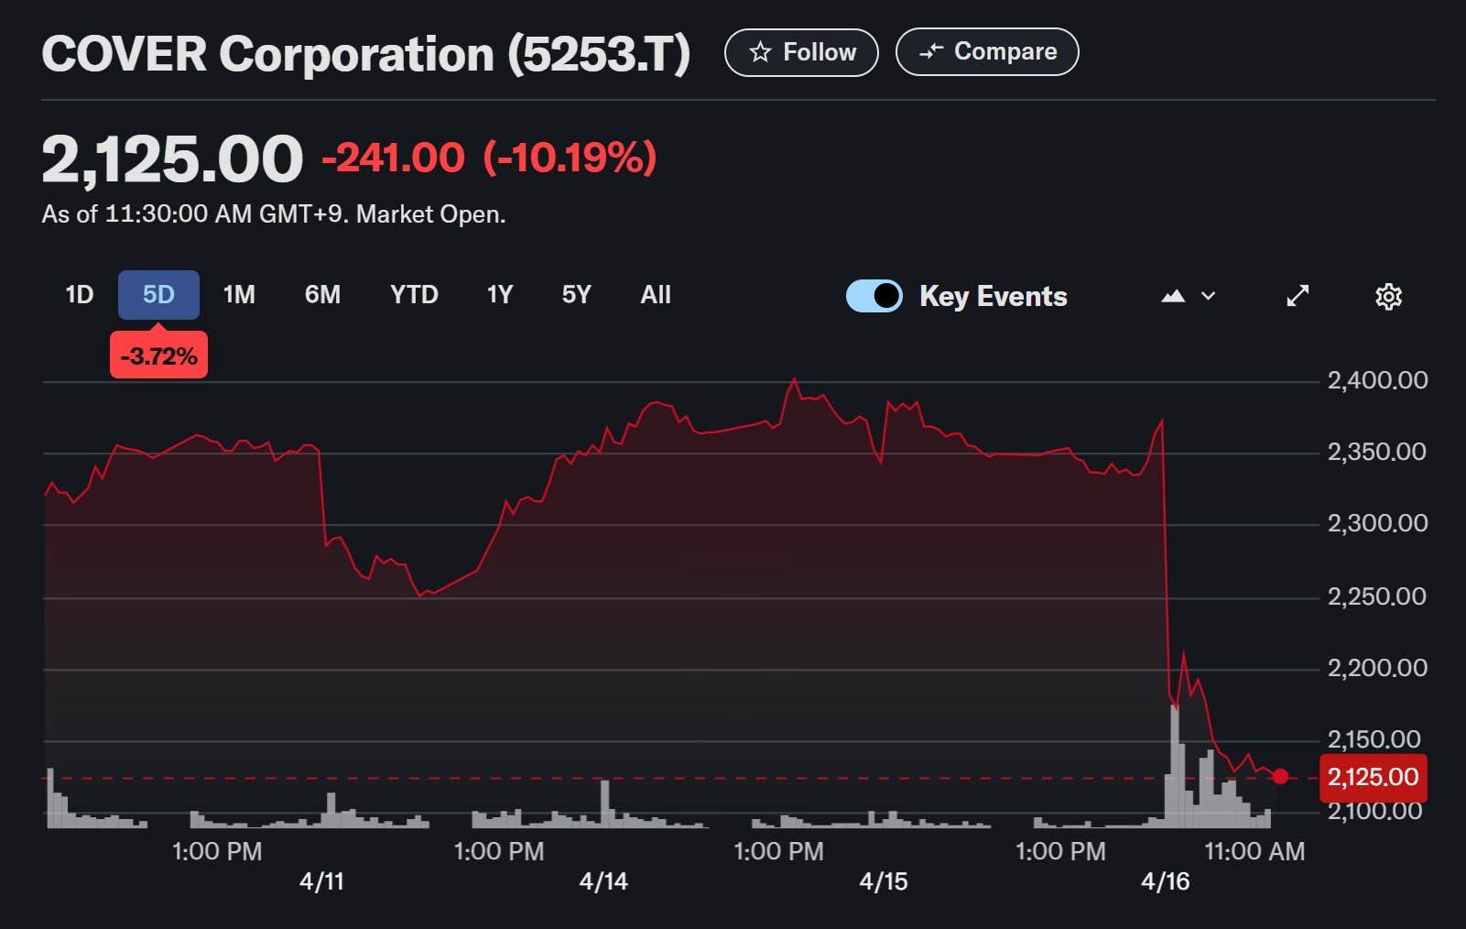Click the 4/16 date label
1466x929 pixels.
point(1165,881)
